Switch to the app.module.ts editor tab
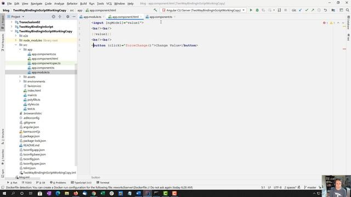 (92, 17)
